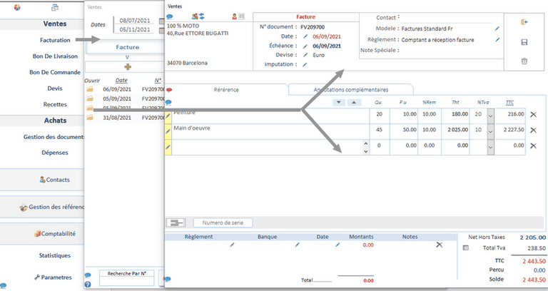Click the table icon beside Total Tva
The image size is (548, 291).
465,247
